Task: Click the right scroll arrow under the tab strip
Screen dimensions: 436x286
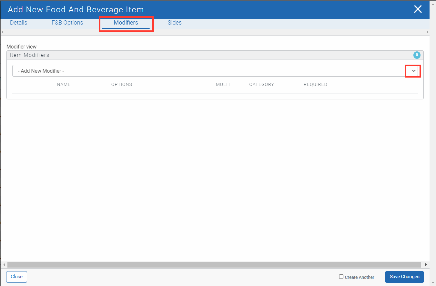Action: [428, 32]
